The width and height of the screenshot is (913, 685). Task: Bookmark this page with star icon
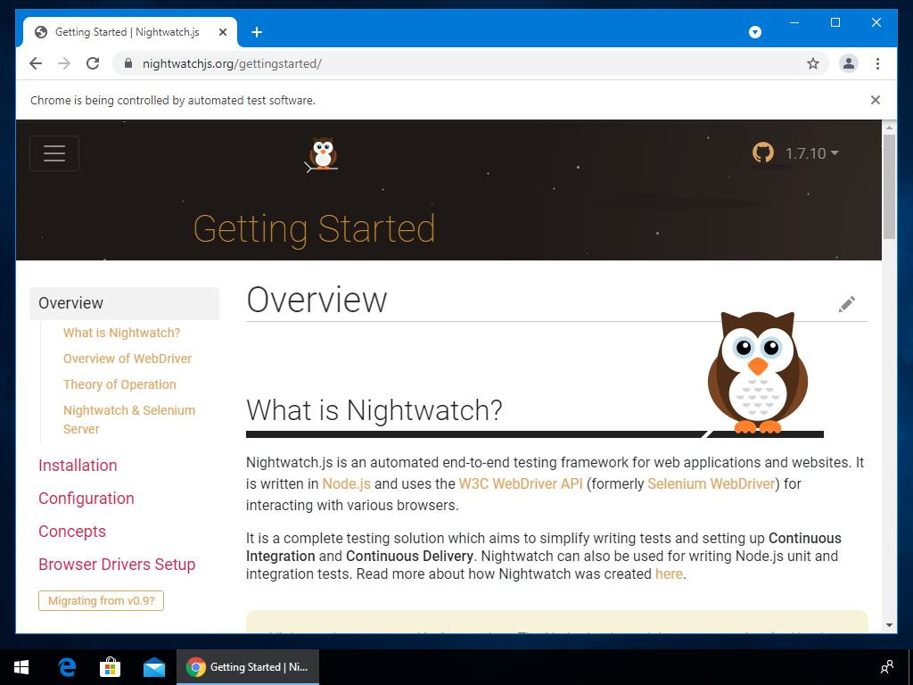click(x=813, y=63)
